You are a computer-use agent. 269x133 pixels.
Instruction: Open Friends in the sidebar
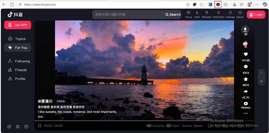tap(18, 70)
